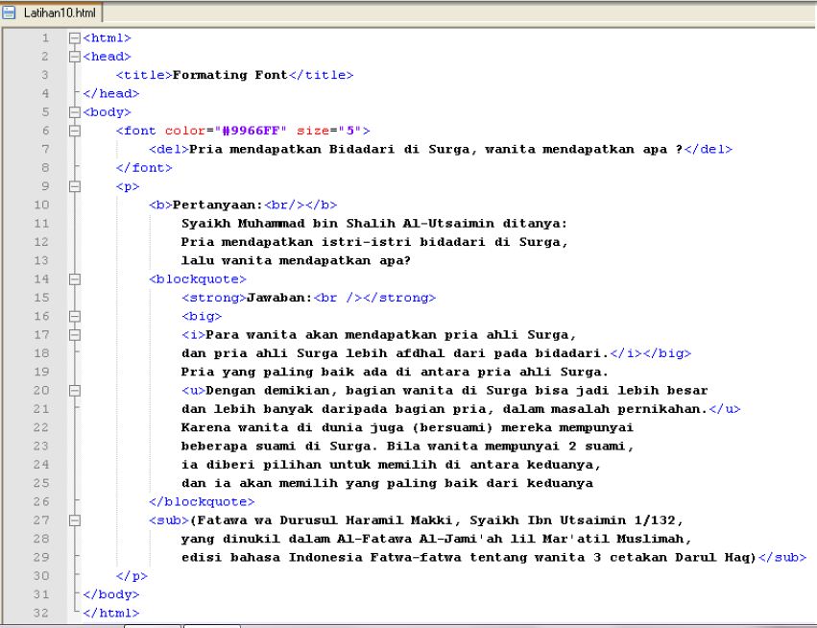817x628 pixels.
Task: Click the closing </blockquote> tag
Action: pyautogui.click(x=202, y=502)
